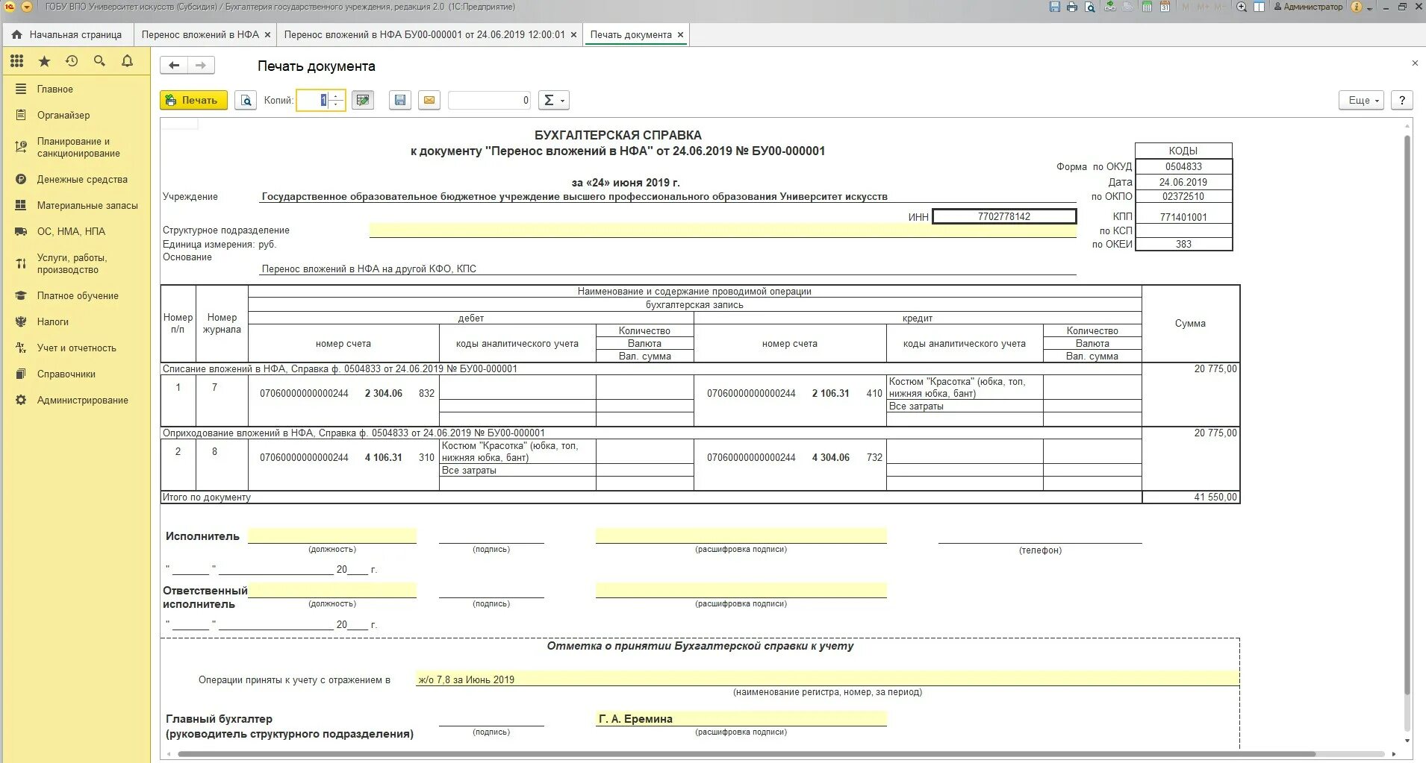Open the search magnifier in the sidebar
The height and width of the screenshot is (763, 1426).
pyautogui.click(x=99, y=61)
